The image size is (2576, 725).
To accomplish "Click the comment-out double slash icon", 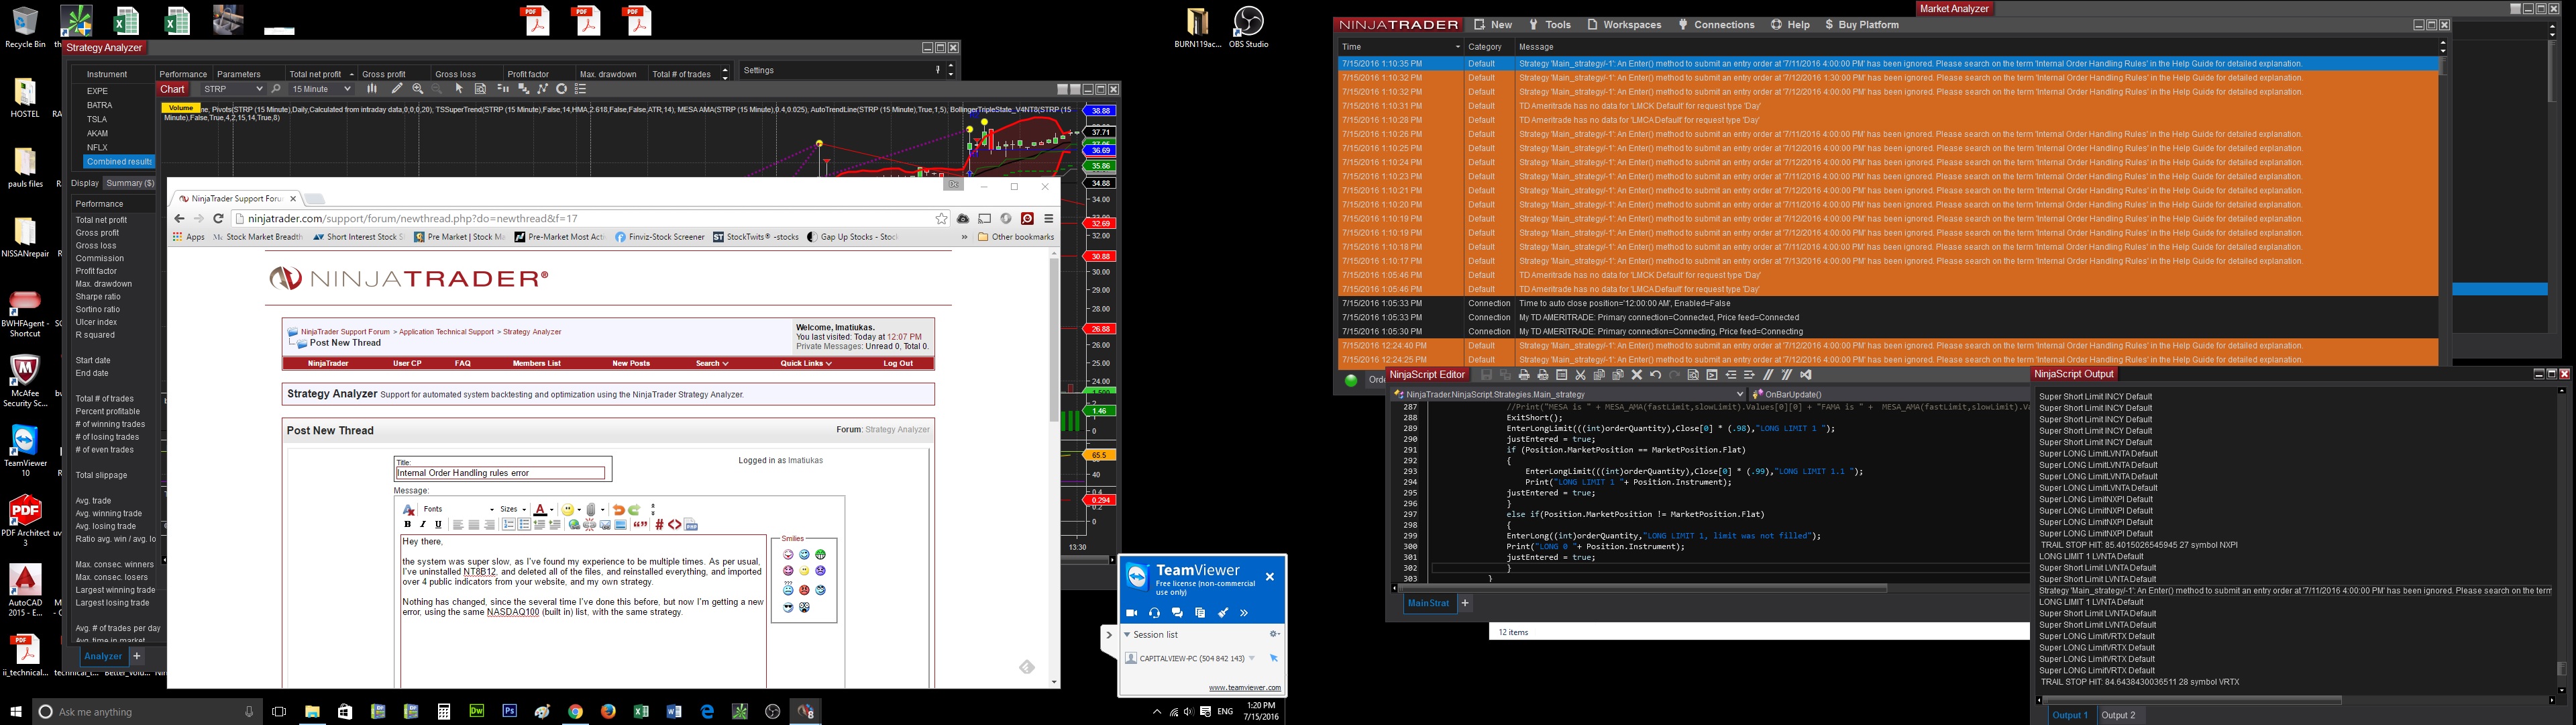I will click(x=1768, y=375).
